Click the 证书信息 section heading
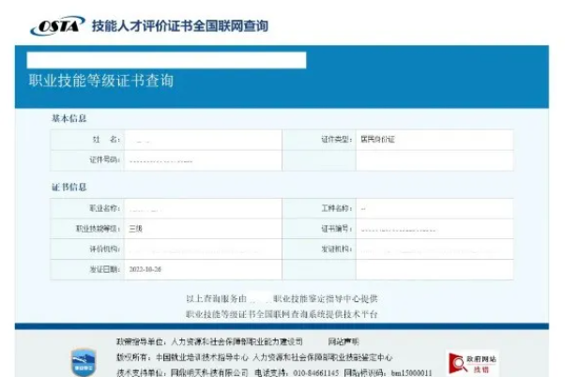This screenshot has width=565, height=377. (69, 188)
